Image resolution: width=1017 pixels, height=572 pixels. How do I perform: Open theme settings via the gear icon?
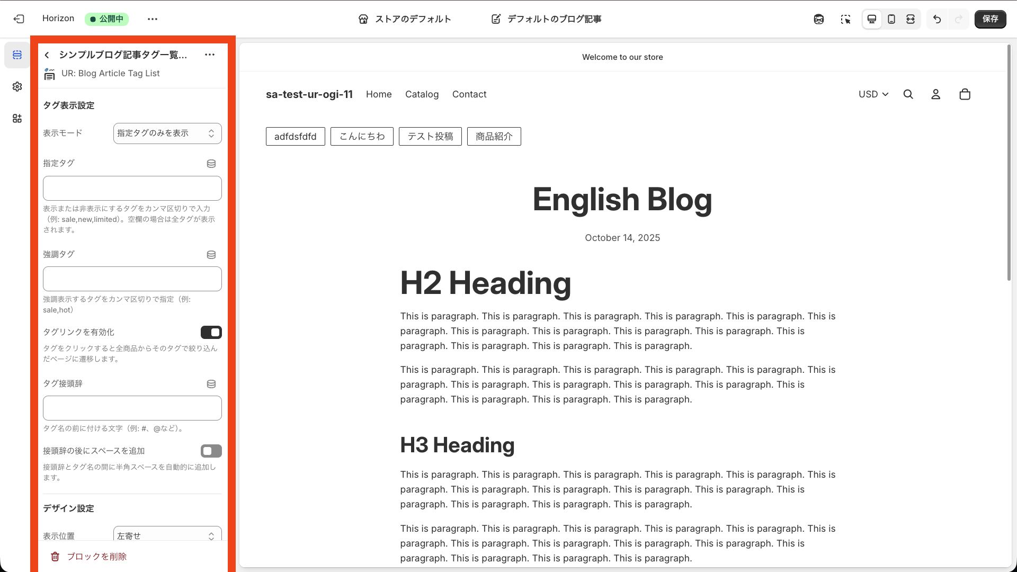click(x=17, y=87)
